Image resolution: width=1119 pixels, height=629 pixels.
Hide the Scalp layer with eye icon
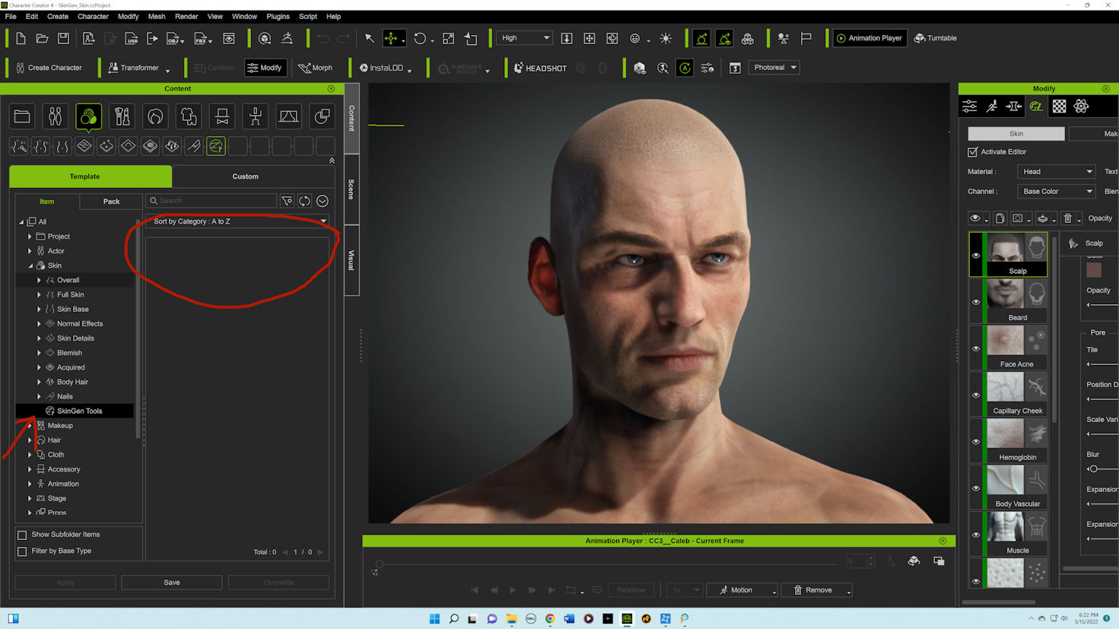pyautogui.click(x=976, y=256)
